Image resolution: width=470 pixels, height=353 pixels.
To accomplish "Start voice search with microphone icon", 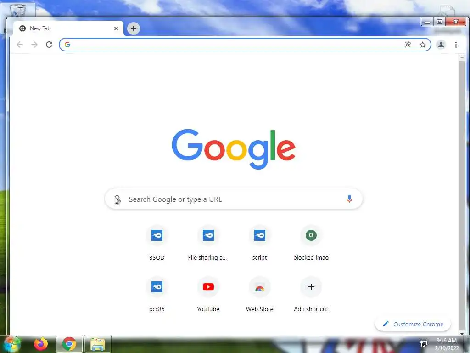I will [x=349, y=199].
